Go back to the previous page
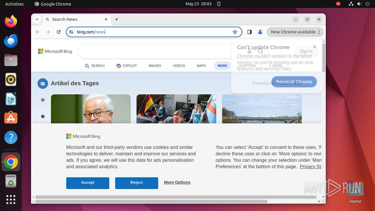Image resolution: width=375 pixels, height=211 pixels. click(37, 32)
